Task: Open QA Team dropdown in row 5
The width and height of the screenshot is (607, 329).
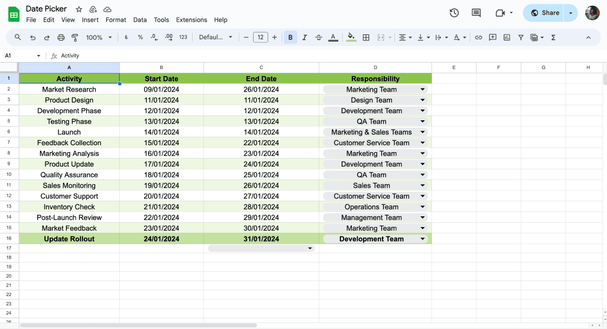Action: (x=422, y=121)
